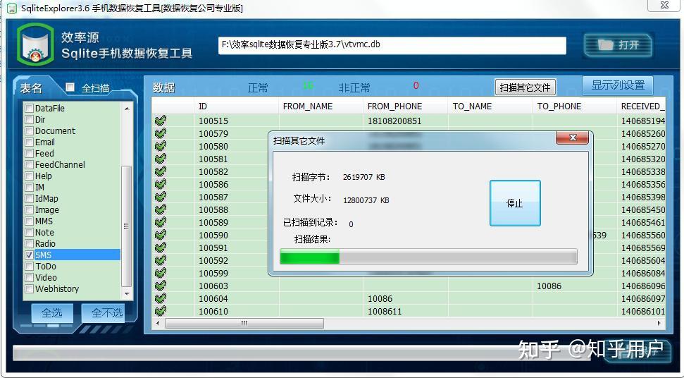
Task: Click the data table scroll-right arrow
Action: point(658,324)
